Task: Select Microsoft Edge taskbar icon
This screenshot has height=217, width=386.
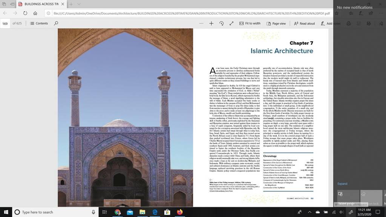Action: click(x=155, y=212)
